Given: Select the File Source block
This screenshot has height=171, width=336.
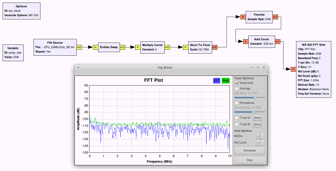Looking at the screenshot, I should (55, 47).
